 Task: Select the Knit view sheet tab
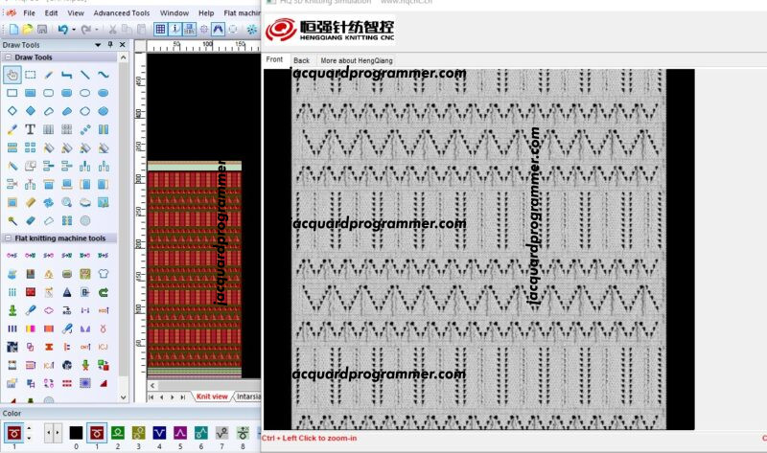212,396
